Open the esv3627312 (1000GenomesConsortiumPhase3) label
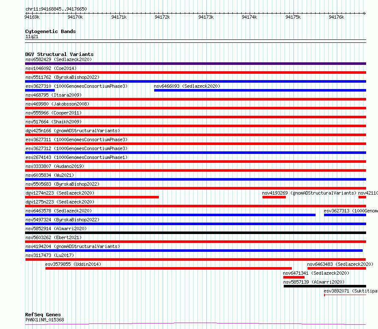 tap(76, 148)
